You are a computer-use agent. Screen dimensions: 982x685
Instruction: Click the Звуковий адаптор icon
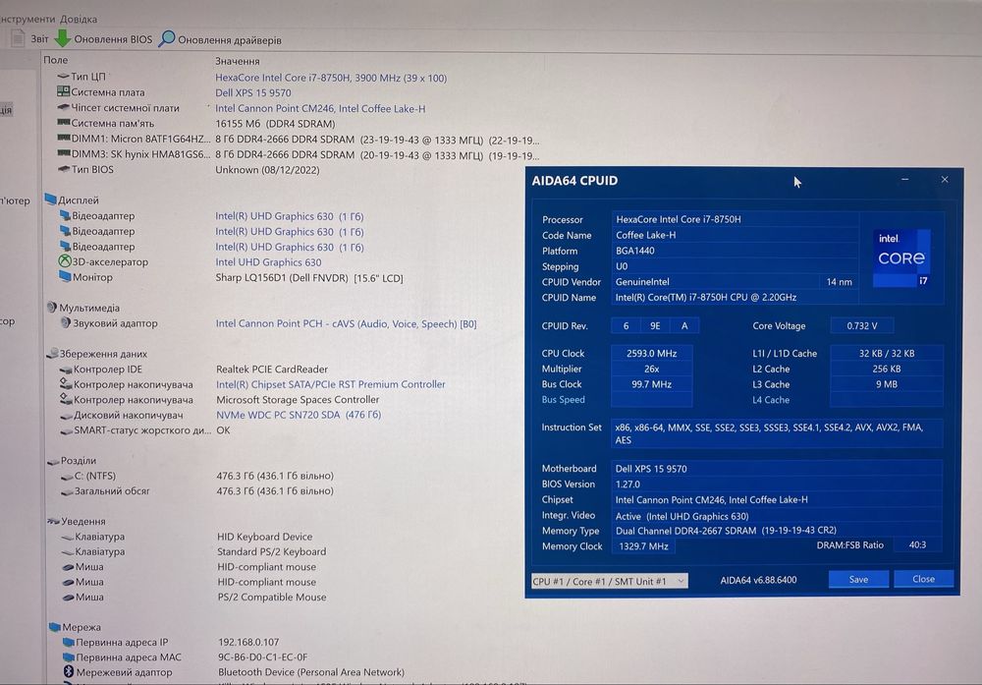tap(65, 322)
